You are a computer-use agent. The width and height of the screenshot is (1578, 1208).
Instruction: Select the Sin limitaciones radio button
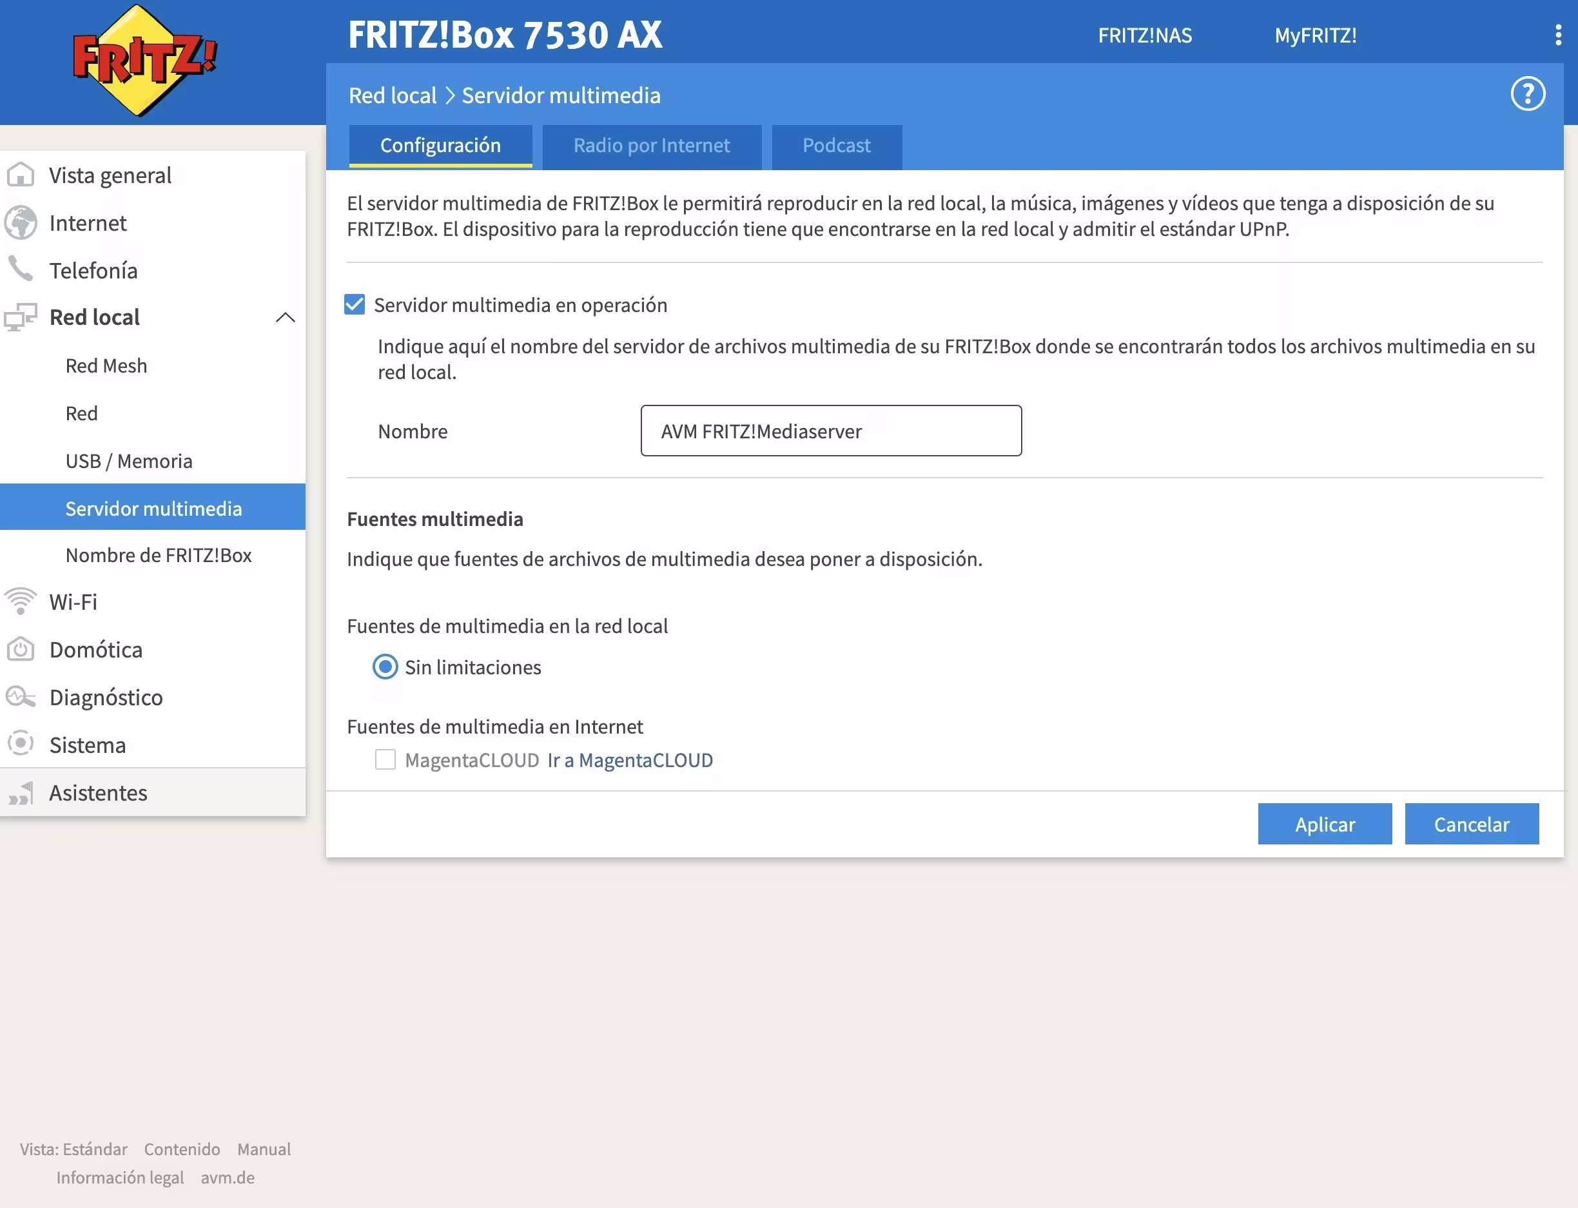pos(385,667)
